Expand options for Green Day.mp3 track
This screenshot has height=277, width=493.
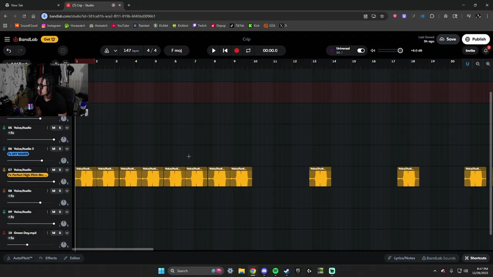(67, 233)
